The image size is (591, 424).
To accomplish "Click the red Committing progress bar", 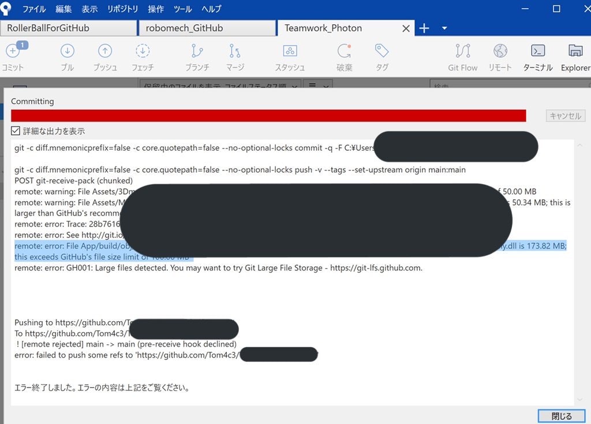I will (x=268, y=116).
